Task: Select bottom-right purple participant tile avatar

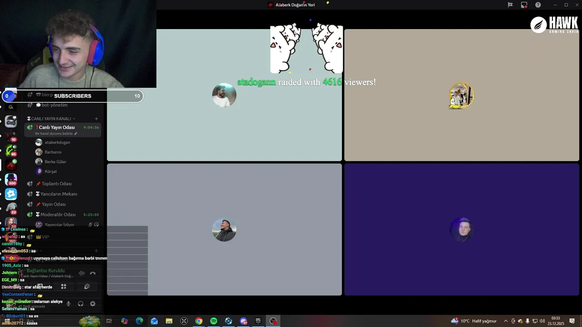Action: 462,229
